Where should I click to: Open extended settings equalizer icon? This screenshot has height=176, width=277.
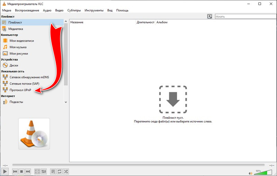point(44,171)
